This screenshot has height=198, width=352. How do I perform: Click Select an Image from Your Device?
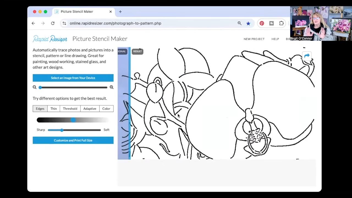pyautogui.click(x=73, y=78)
